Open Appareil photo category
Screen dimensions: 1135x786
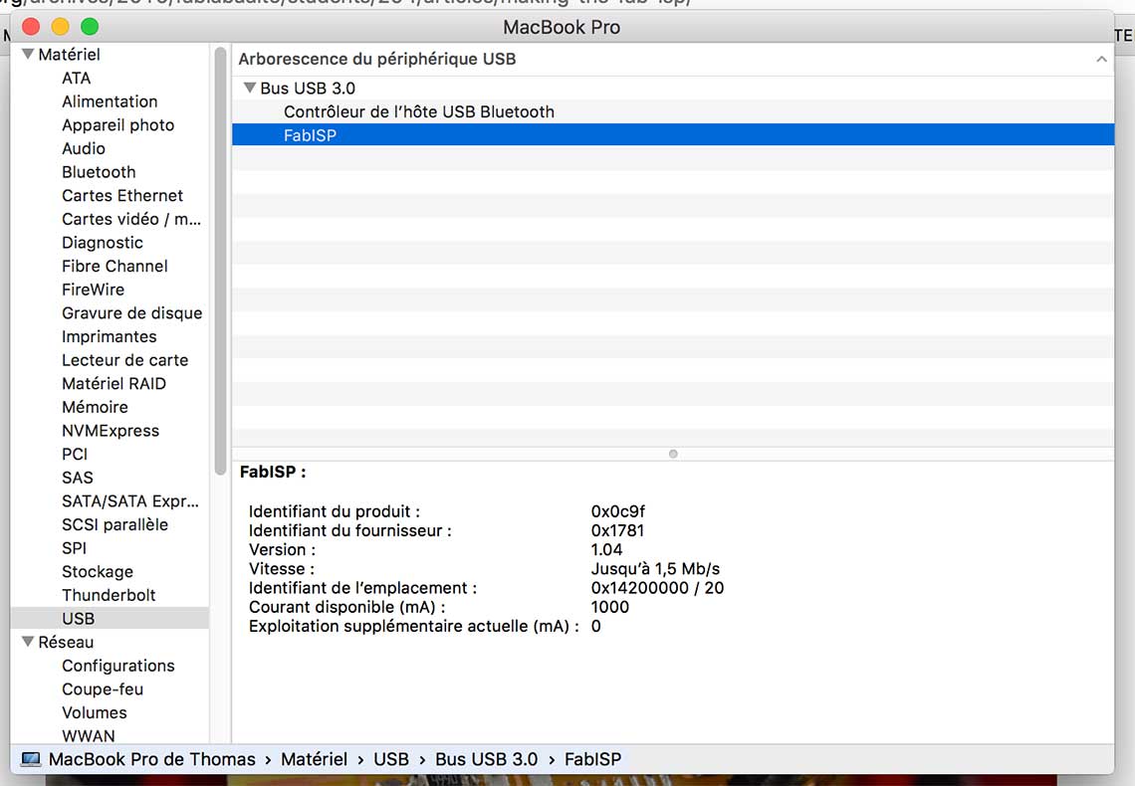[x=118, y=125]
